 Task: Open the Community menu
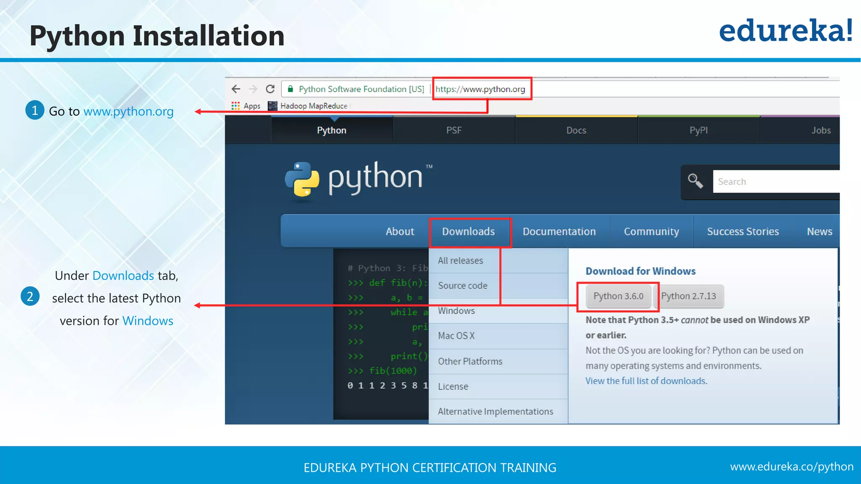651,231
